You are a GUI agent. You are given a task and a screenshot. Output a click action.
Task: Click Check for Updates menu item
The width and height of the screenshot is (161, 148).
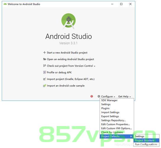coord(117,132)
